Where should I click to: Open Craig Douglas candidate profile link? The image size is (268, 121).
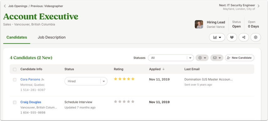click(31, 102)
